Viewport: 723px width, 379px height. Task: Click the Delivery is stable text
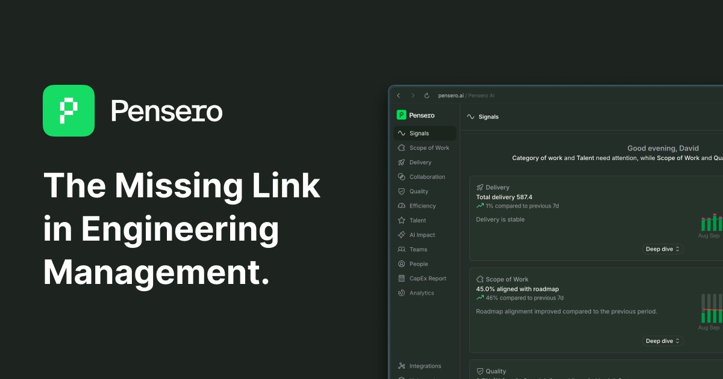(500, 220)
